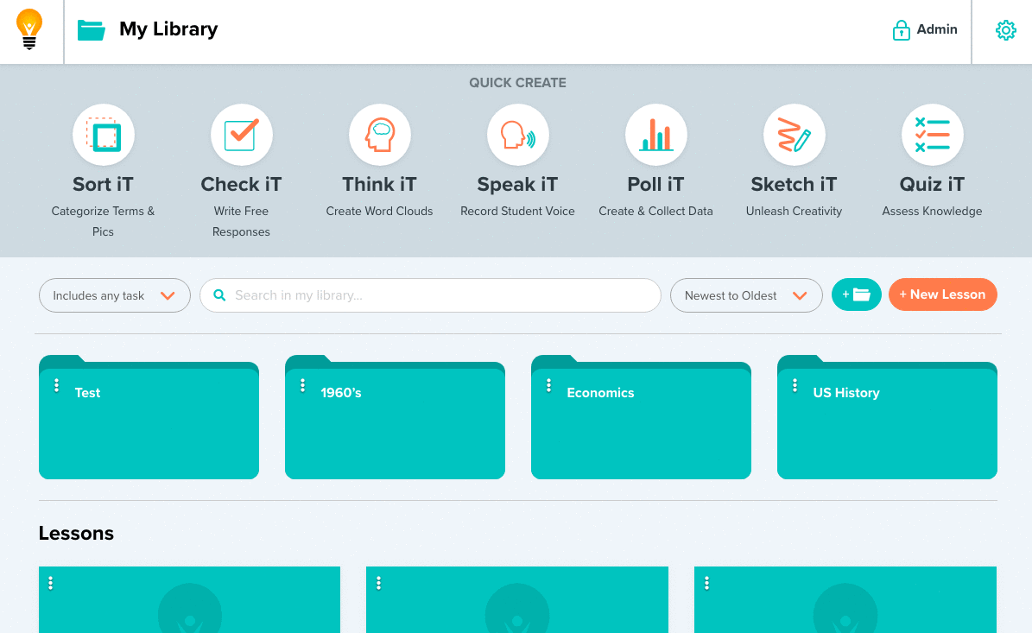Click the Check iT label

[242, 184]
